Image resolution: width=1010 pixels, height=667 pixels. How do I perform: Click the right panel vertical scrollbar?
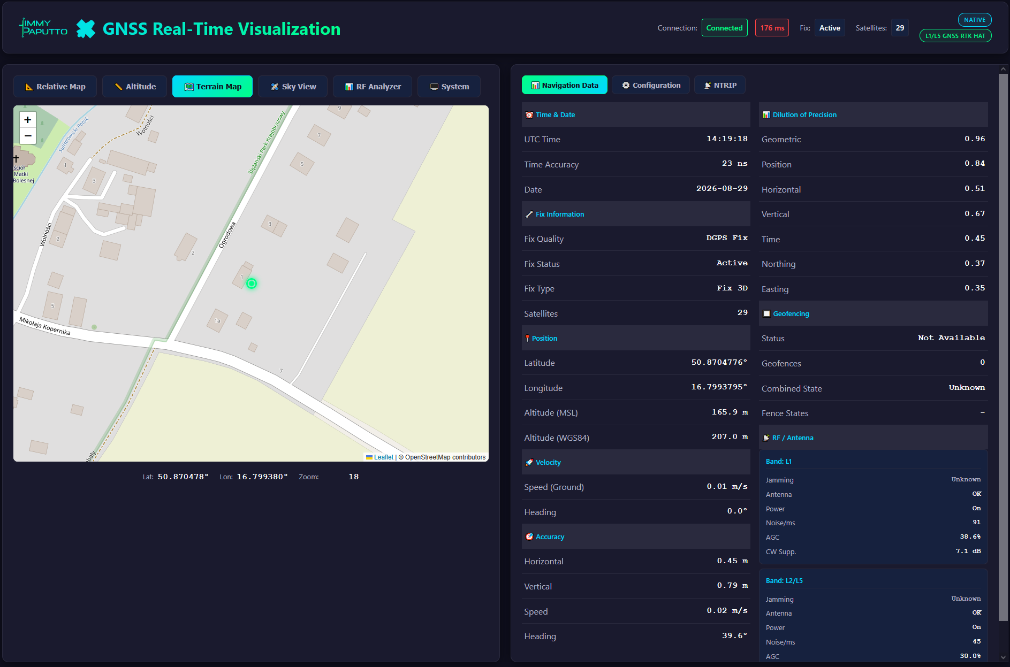click(x=1003, y=348)
